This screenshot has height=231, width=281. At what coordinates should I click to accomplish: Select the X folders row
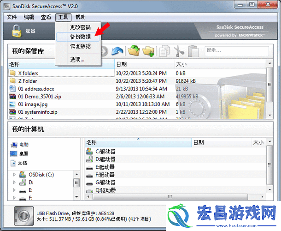61,73
